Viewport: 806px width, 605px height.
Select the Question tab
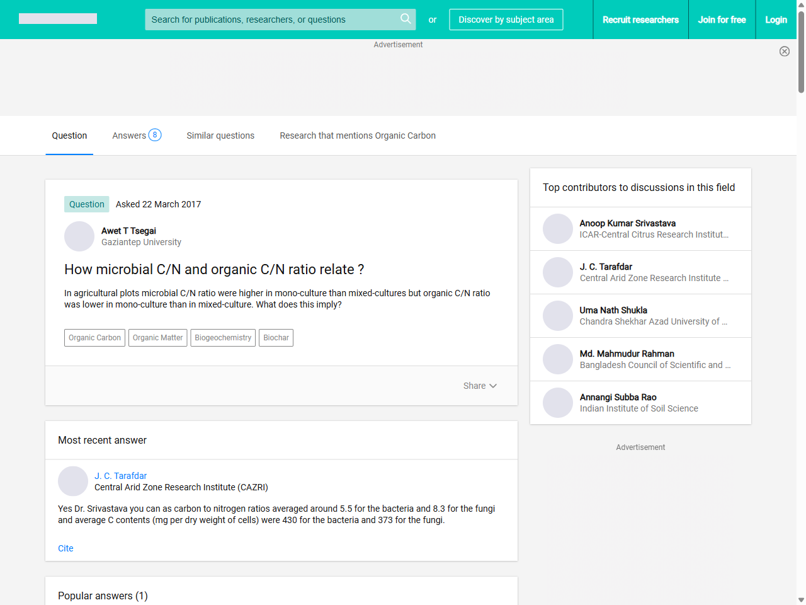(69, 135)
